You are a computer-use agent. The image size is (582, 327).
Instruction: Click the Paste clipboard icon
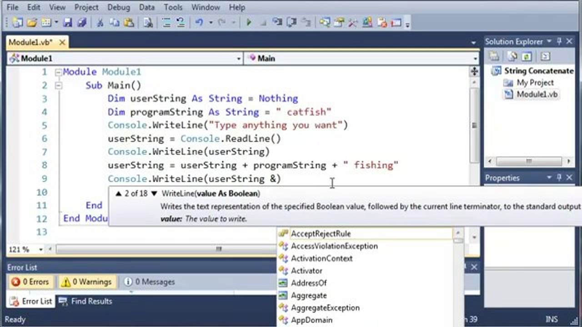[x=129, y=22]
